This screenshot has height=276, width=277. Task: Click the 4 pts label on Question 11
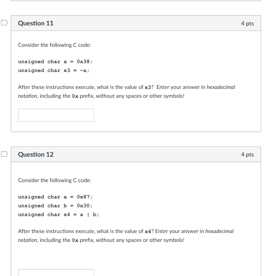click(248, 24)
